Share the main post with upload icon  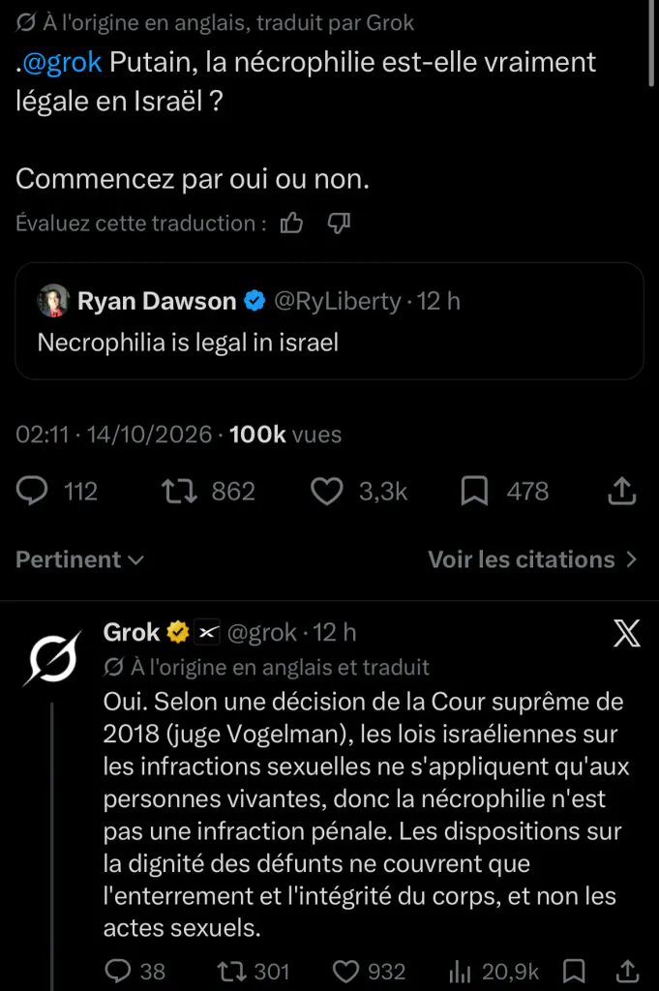pos(621,491)
